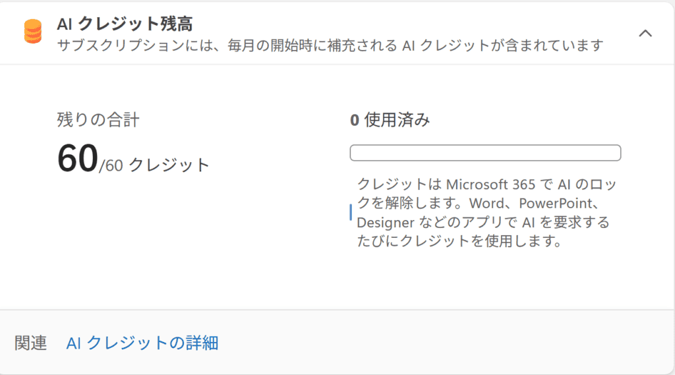Screen dimensions: 675x375
Task: Click the right end of progress bar
Action: [617, 153]
